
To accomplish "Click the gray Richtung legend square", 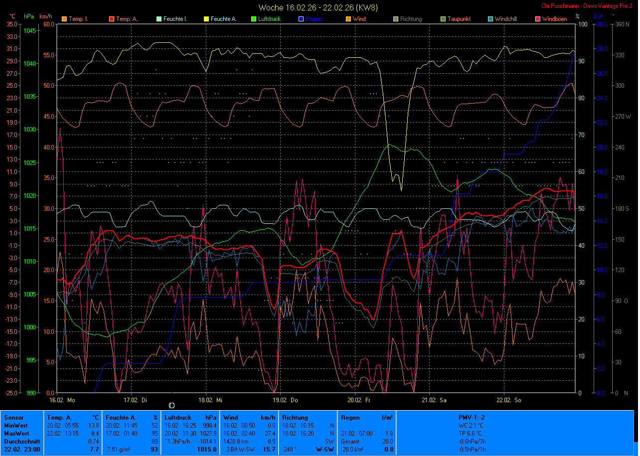I will pyautogui.click(x=395, y=19).
